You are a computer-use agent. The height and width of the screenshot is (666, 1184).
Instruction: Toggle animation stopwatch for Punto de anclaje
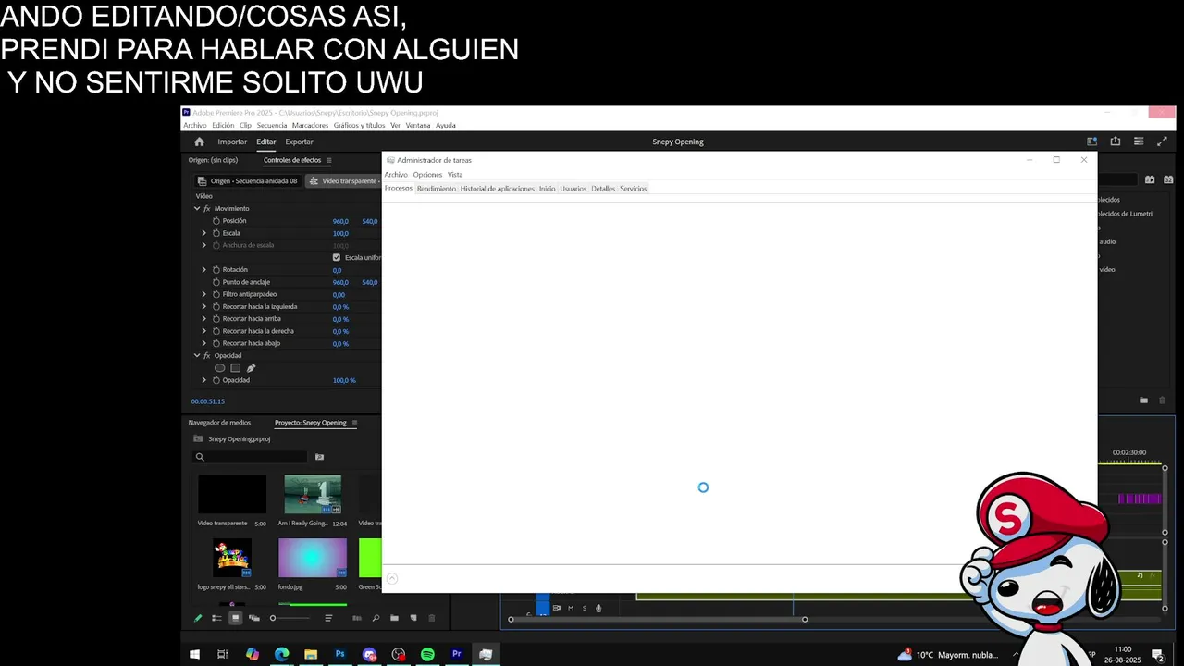[216, 282]
